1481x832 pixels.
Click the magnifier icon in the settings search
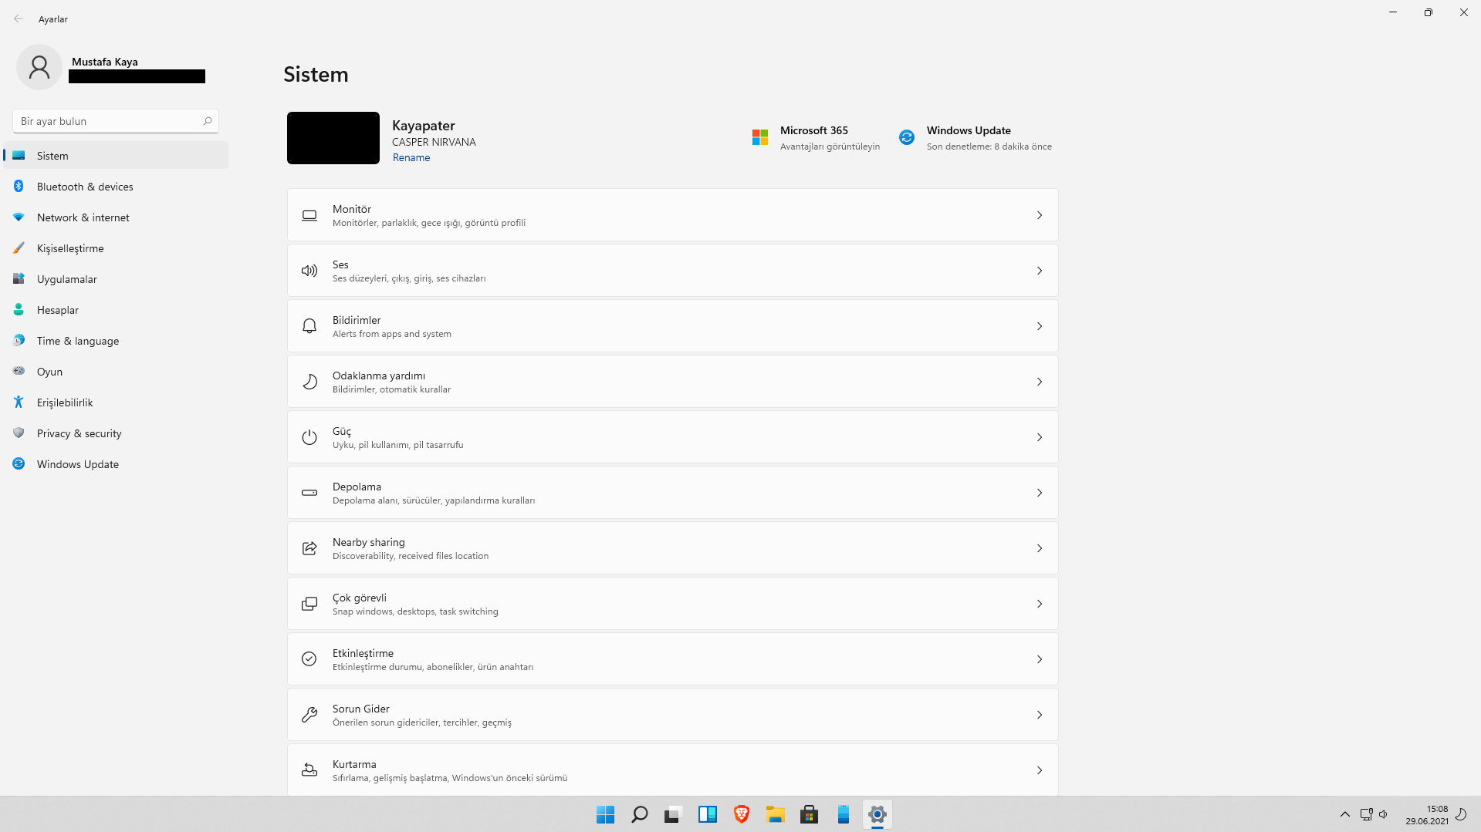pos(208,121)
